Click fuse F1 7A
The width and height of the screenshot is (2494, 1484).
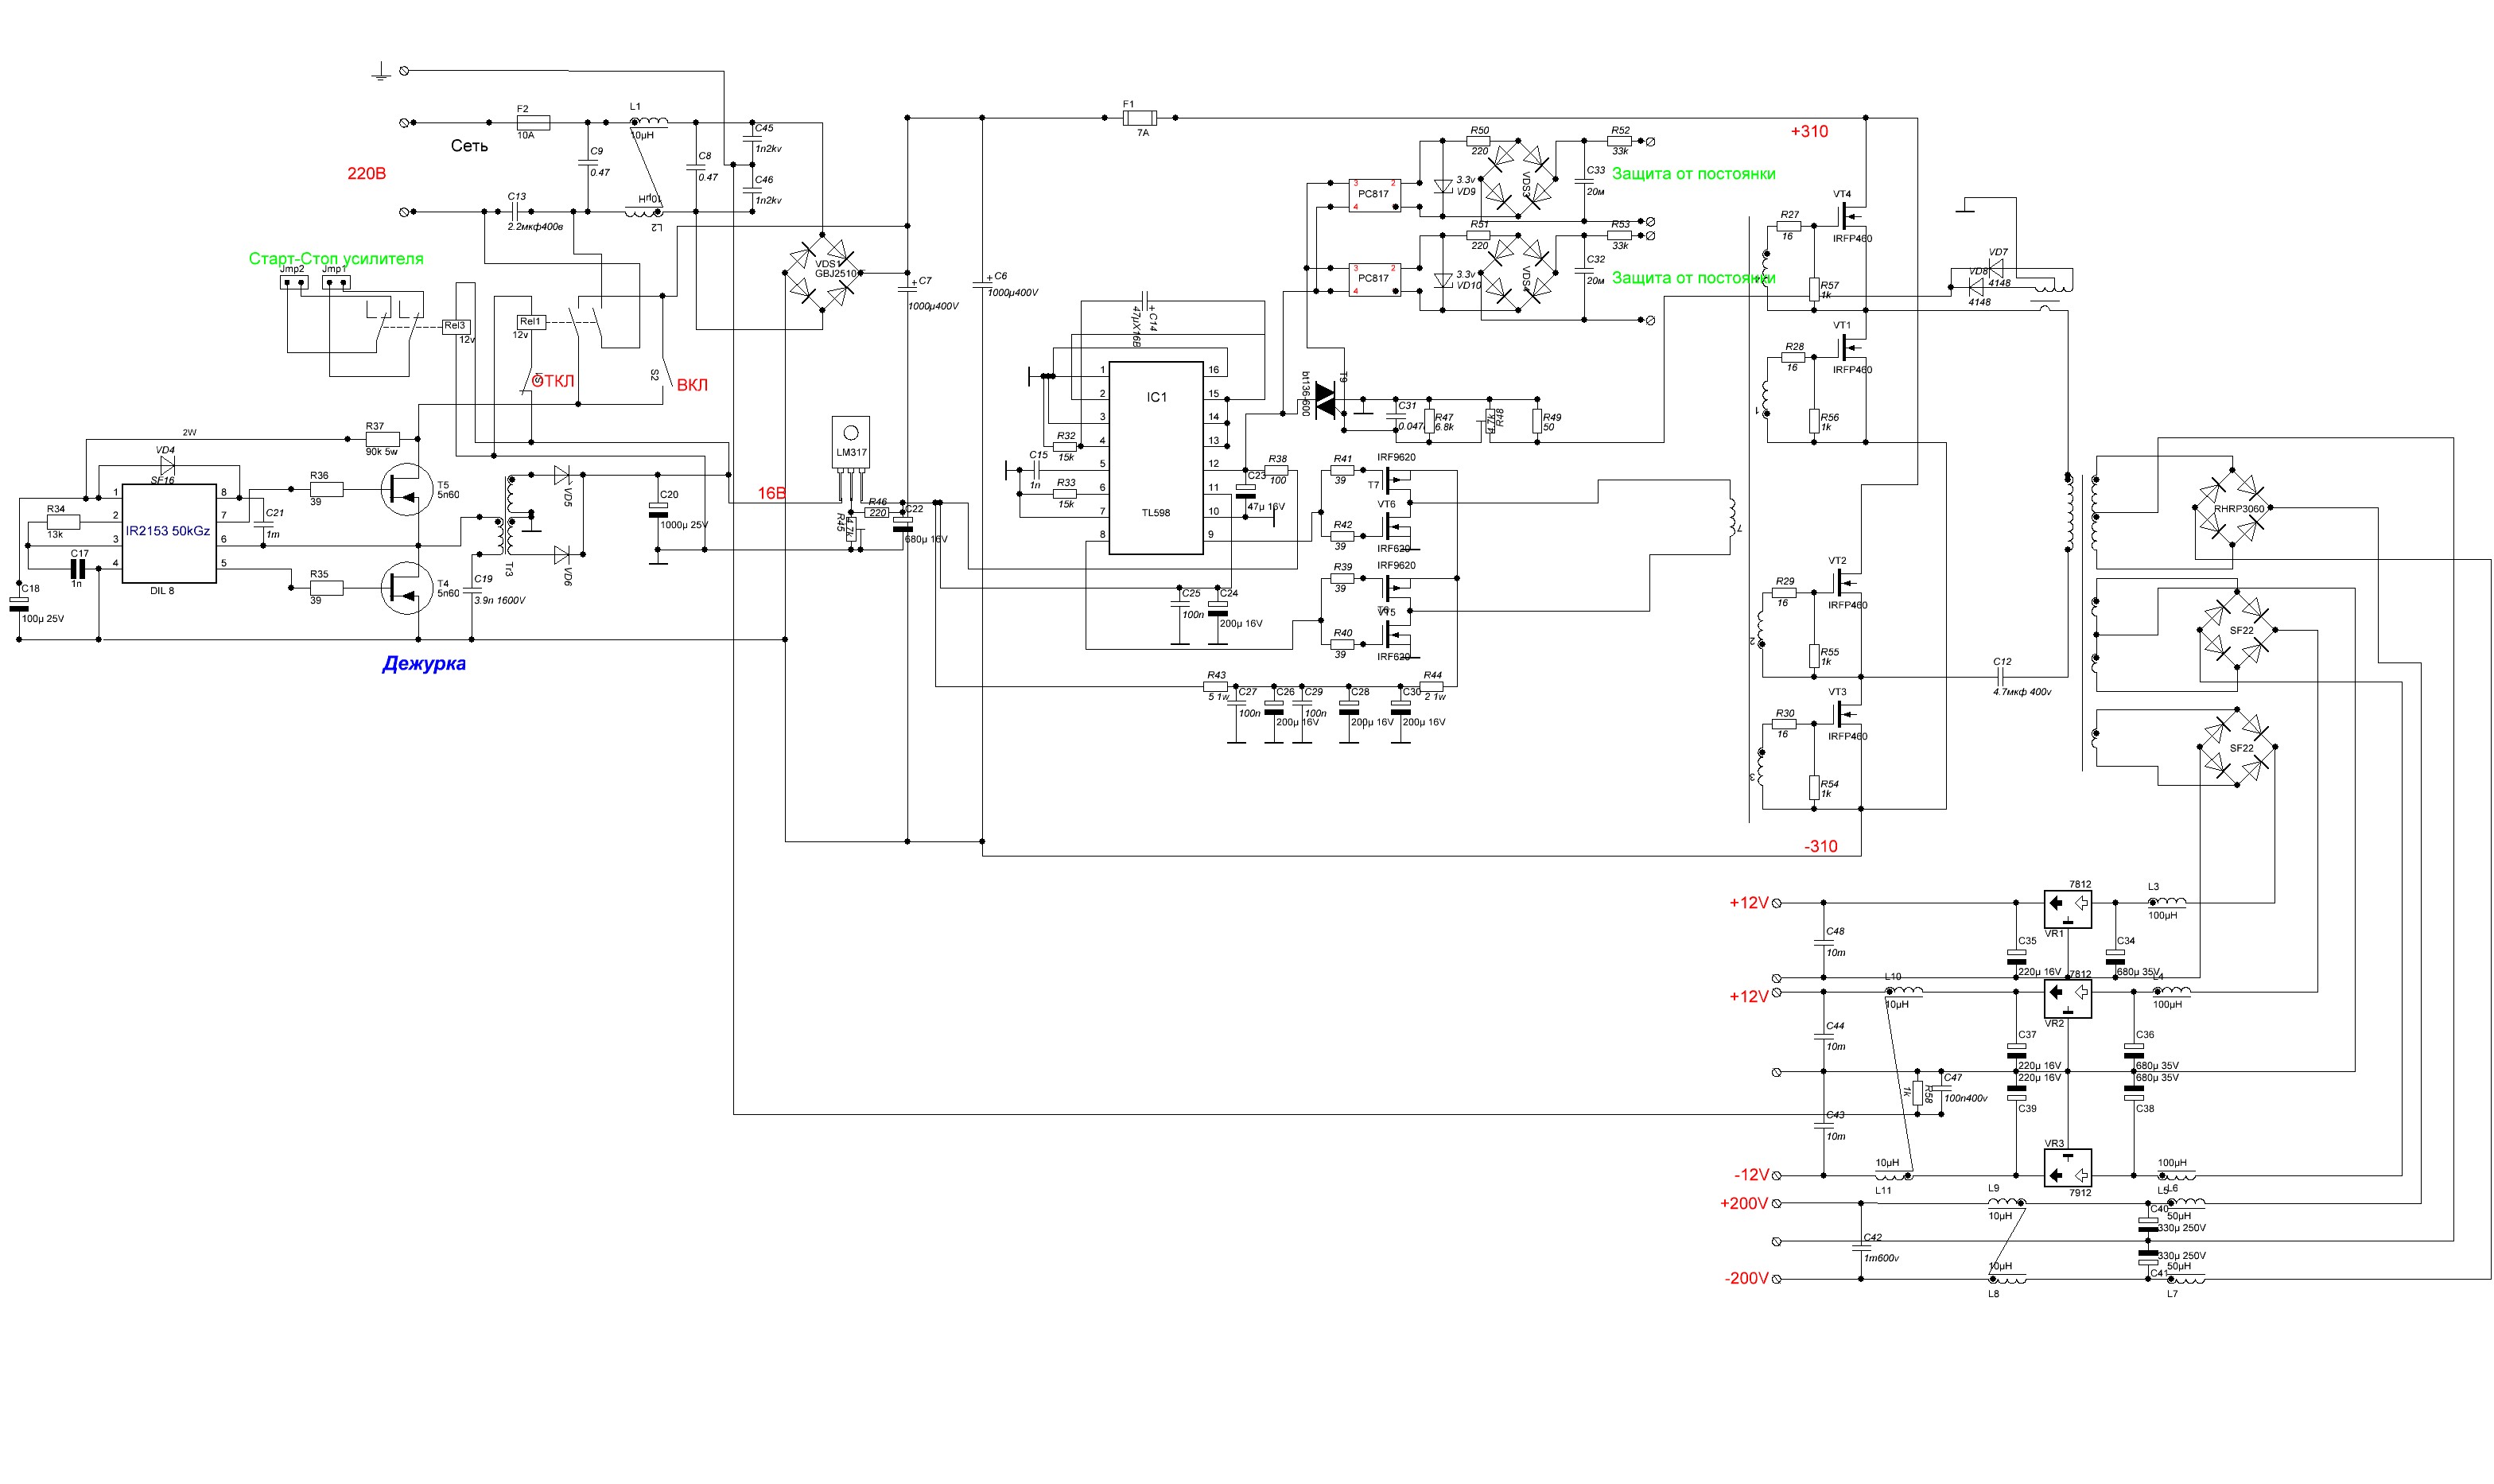(1140, 117)
